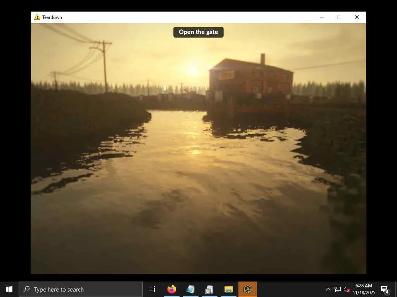Open the network status tray icon

tap(338, 289)
